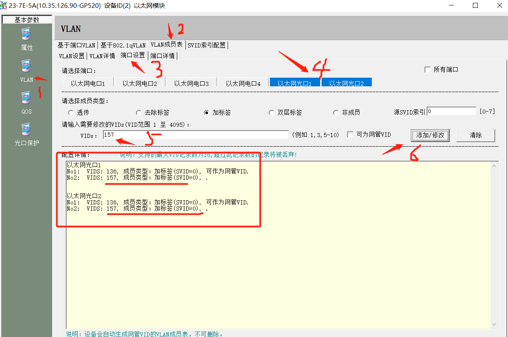Focus the VIDs input field
Image resolution: width=508 pixels, height=337 pixels.
pyautogui.click(x=195, y=135)
